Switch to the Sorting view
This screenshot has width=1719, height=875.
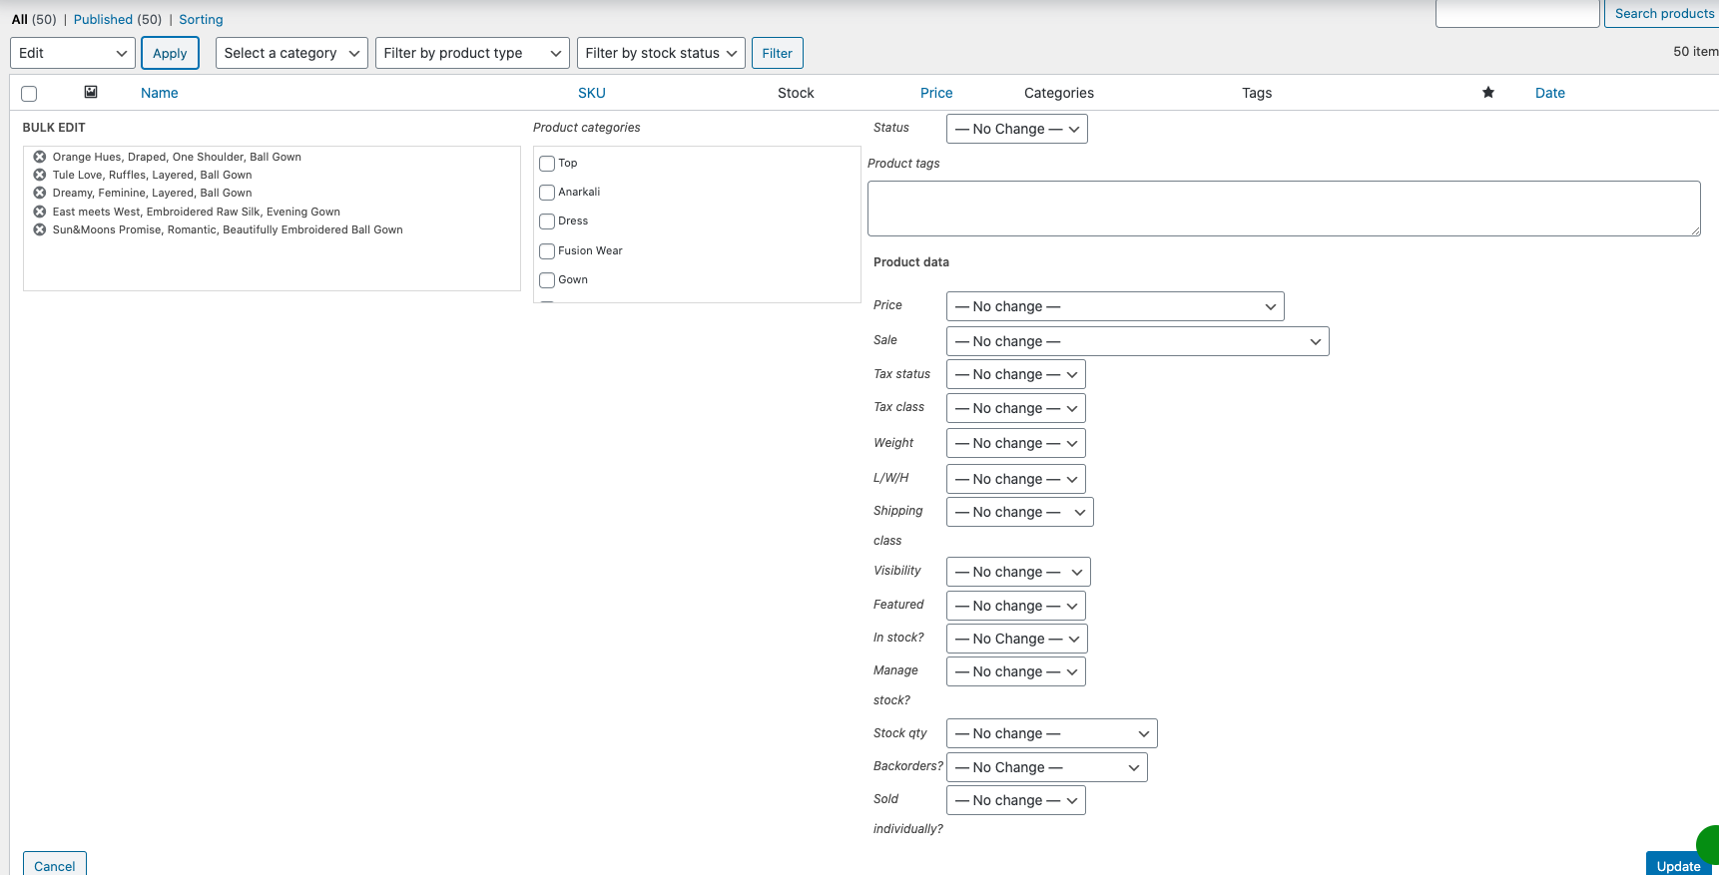201,19
